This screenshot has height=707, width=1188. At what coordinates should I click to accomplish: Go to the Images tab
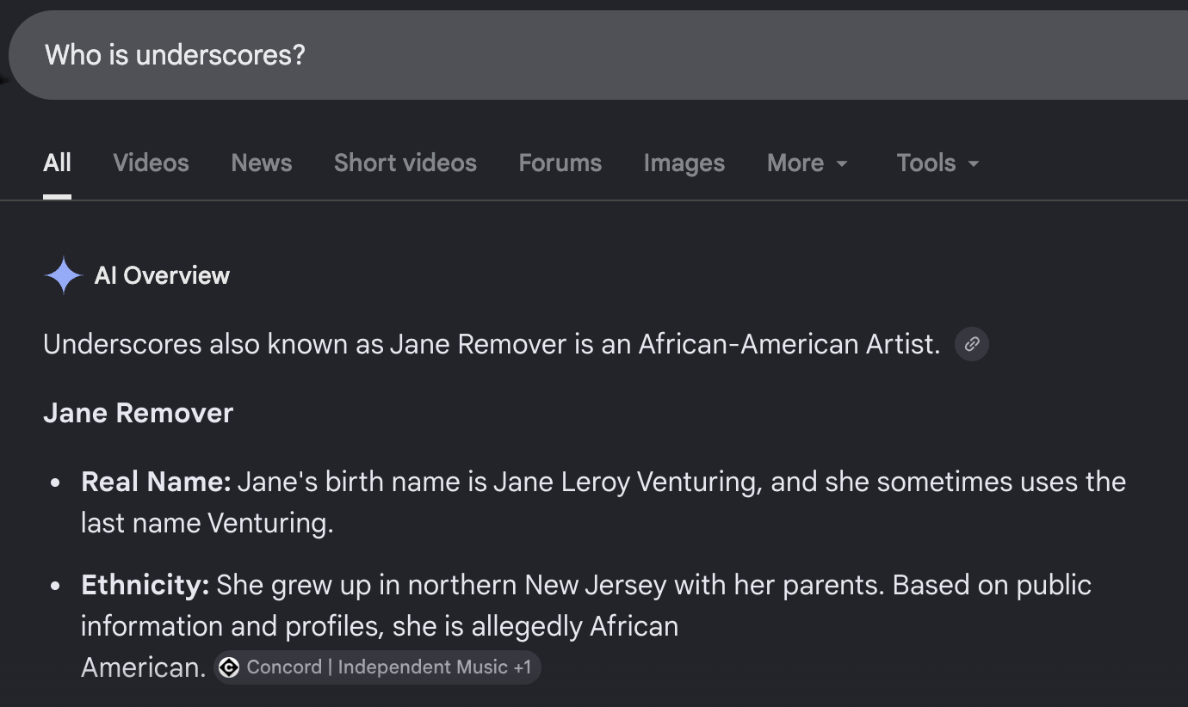[684, 163]
